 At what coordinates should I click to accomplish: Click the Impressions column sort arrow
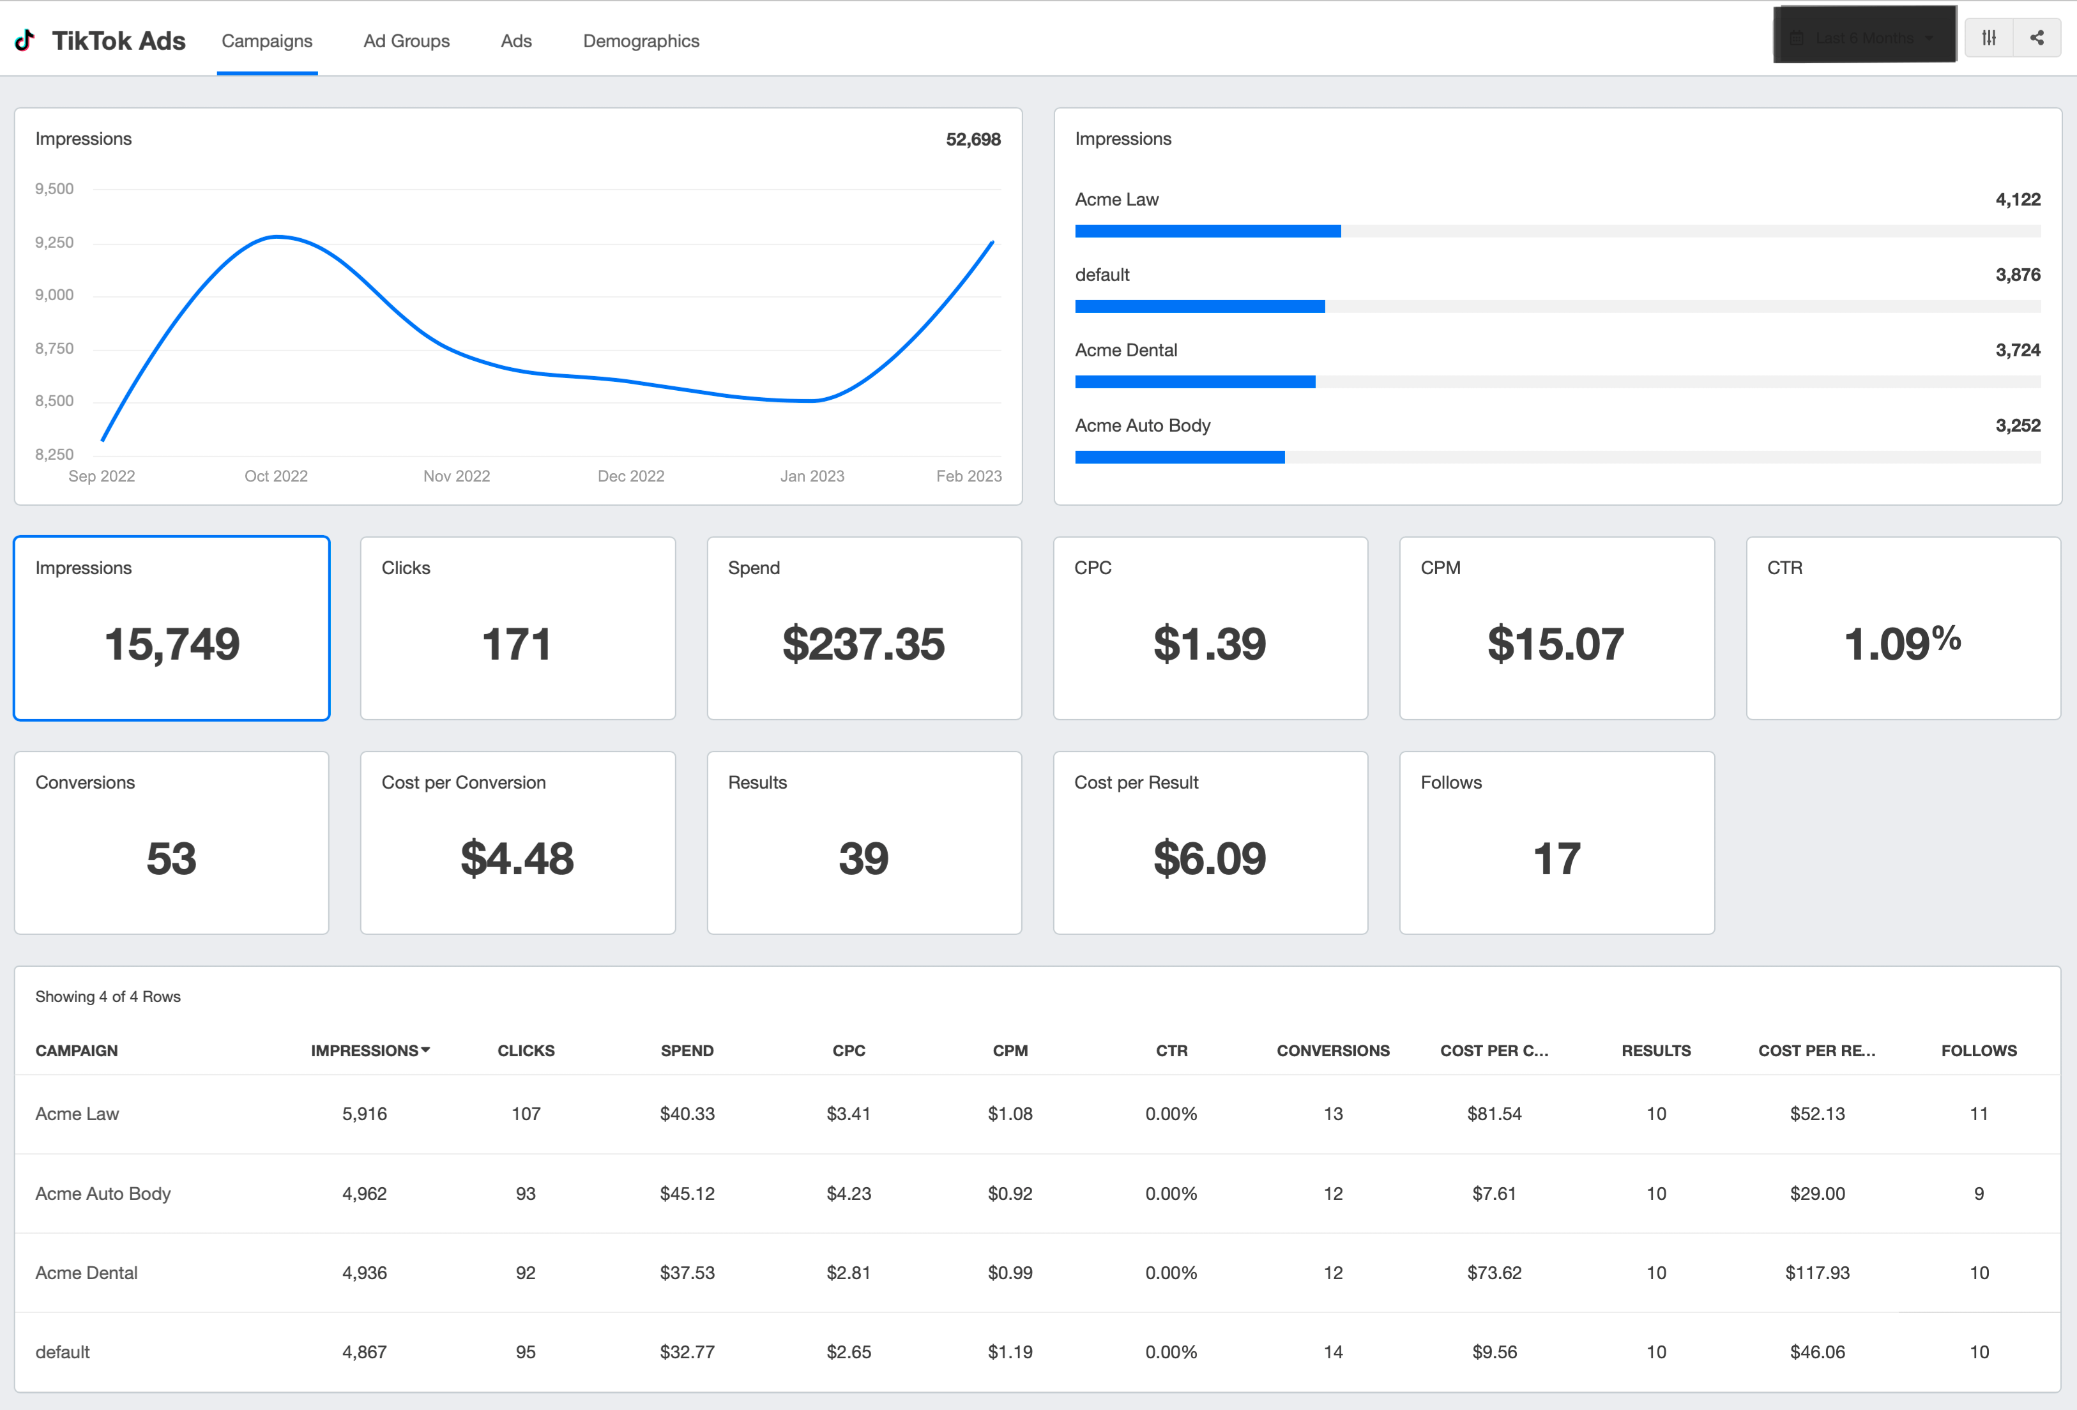(x=425, y=1050)
